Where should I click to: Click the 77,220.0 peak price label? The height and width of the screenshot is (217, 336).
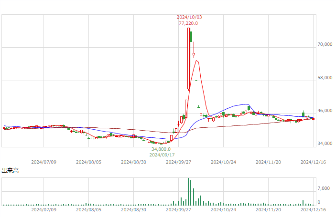188,23
